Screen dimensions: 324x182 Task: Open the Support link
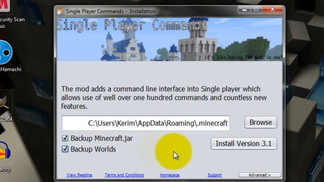[215, 175]
